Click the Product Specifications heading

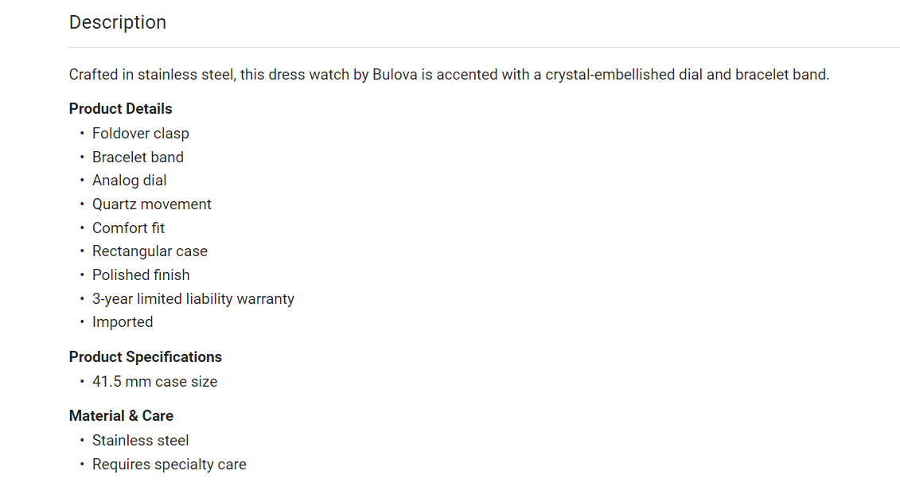point(145,357)
